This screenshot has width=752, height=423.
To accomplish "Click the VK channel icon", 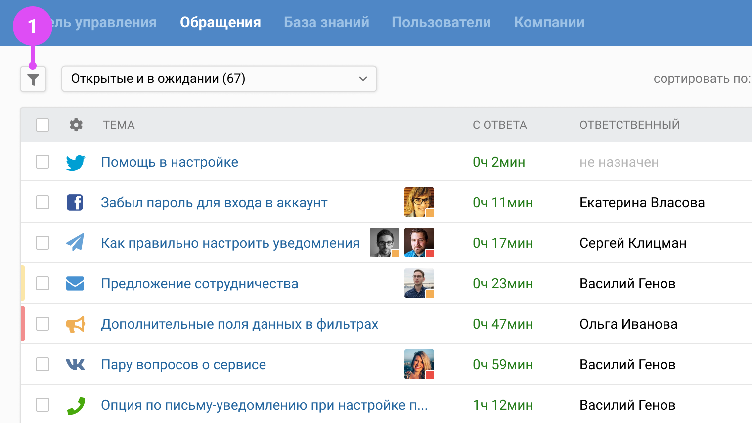I will coord(76,365).
